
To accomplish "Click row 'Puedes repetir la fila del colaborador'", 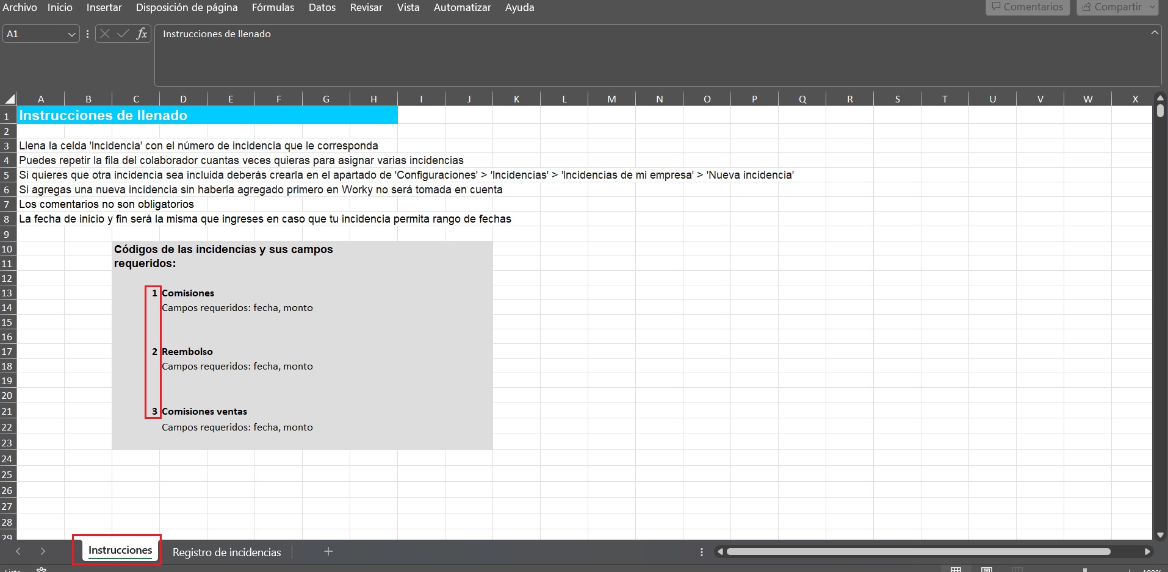I will (x=241, y=160).
